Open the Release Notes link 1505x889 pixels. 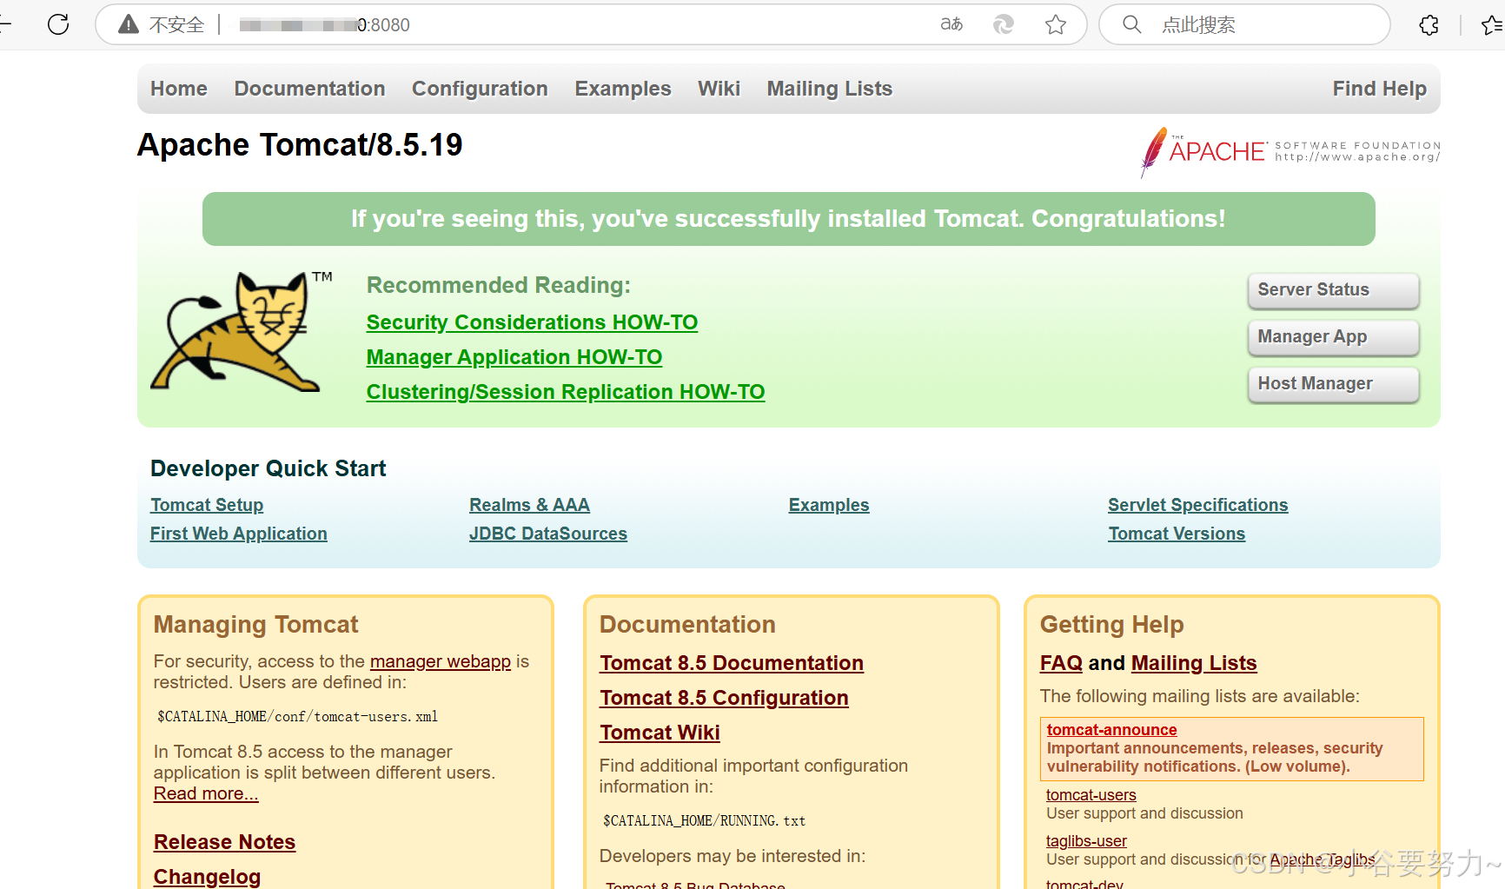(x=224, y=842)
